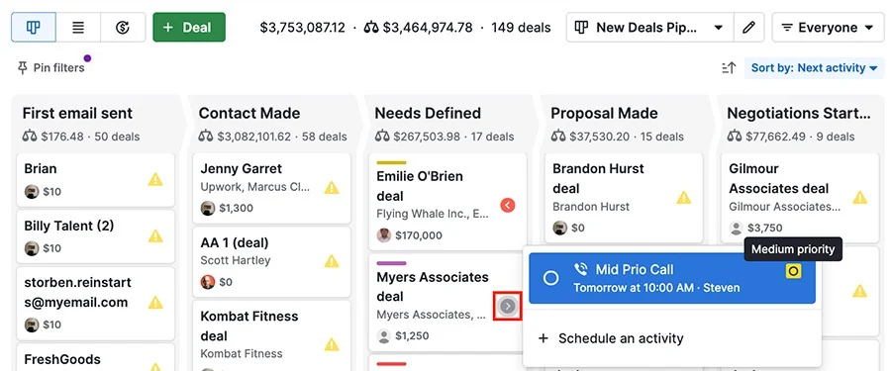Edit pipeline with the pencil icon
Image resolution: width=891 pixels, height=371 pixels.
748,28
